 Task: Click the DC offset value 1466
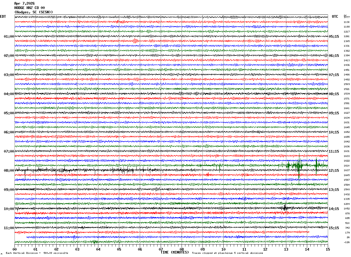point(347,75)
